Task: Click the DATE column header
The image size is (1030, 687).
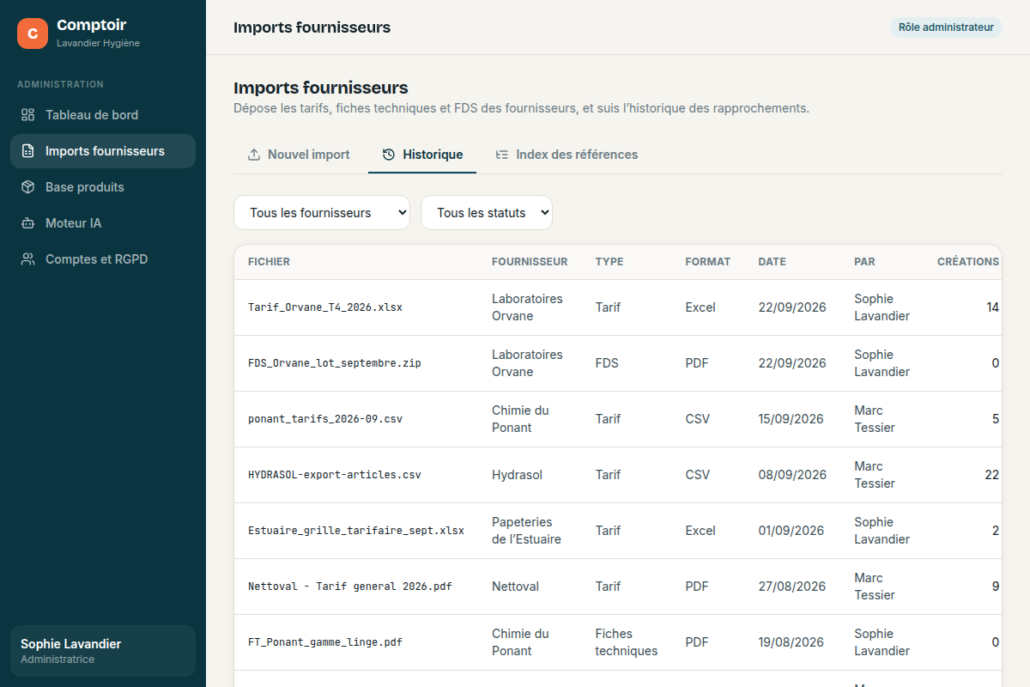Action: pos(772,262)
